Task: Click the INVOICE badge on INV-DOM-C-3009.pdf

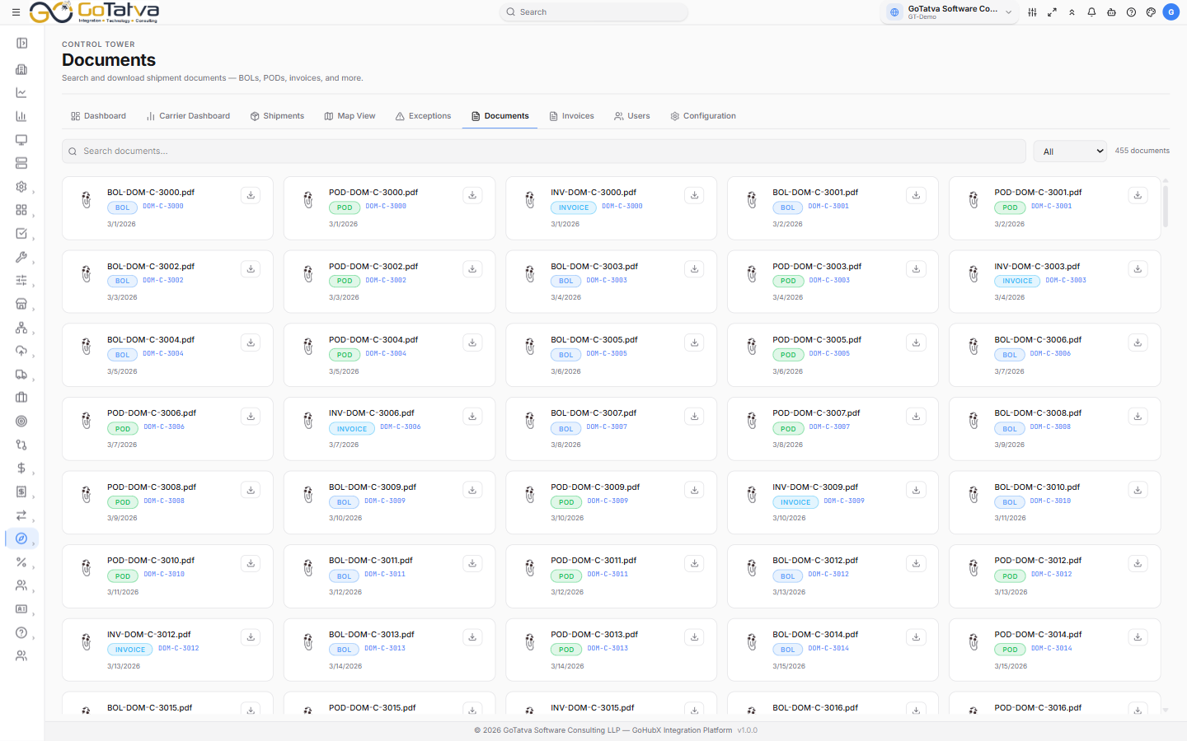Action: [795, 502]
